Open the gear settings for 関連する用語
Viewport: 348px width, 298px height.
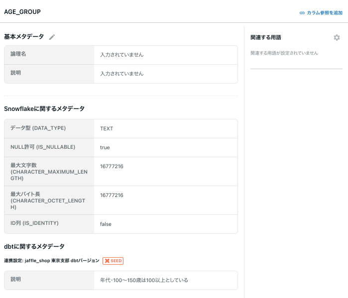(x=337, y=37)
